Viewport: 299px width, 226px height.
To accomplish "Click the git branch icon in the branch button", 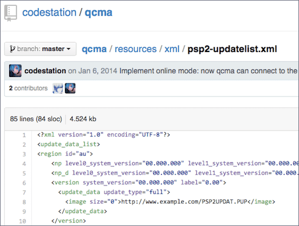I will click(12, 49).
